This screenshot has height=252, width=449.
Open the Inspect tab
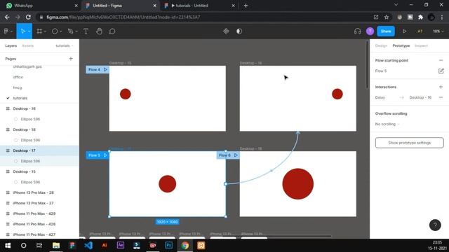coord(421,45)
